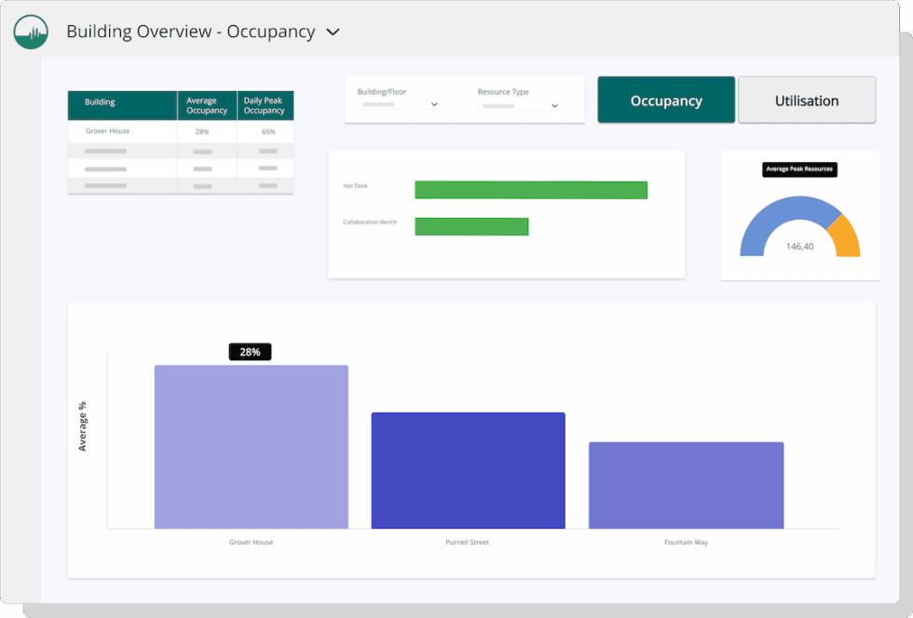Viewport: 913px width, 618px height.
Task: Click the Grover House table row
Action: (x=181, y=131)
